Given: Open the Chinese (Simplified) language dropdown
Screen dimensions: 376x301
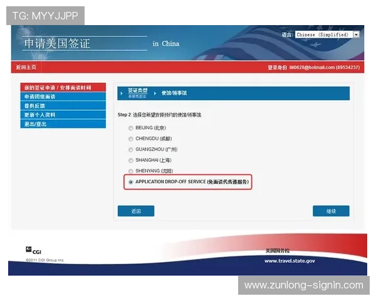Looking at the screenshot, I should (327, 34).
